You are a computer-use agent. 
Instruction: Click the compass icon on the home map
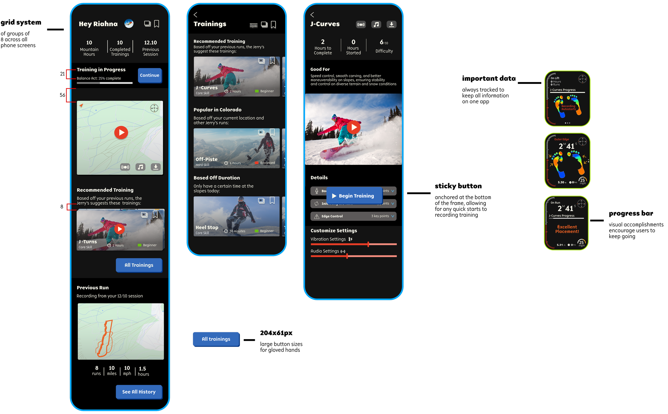tap(154, 108)
